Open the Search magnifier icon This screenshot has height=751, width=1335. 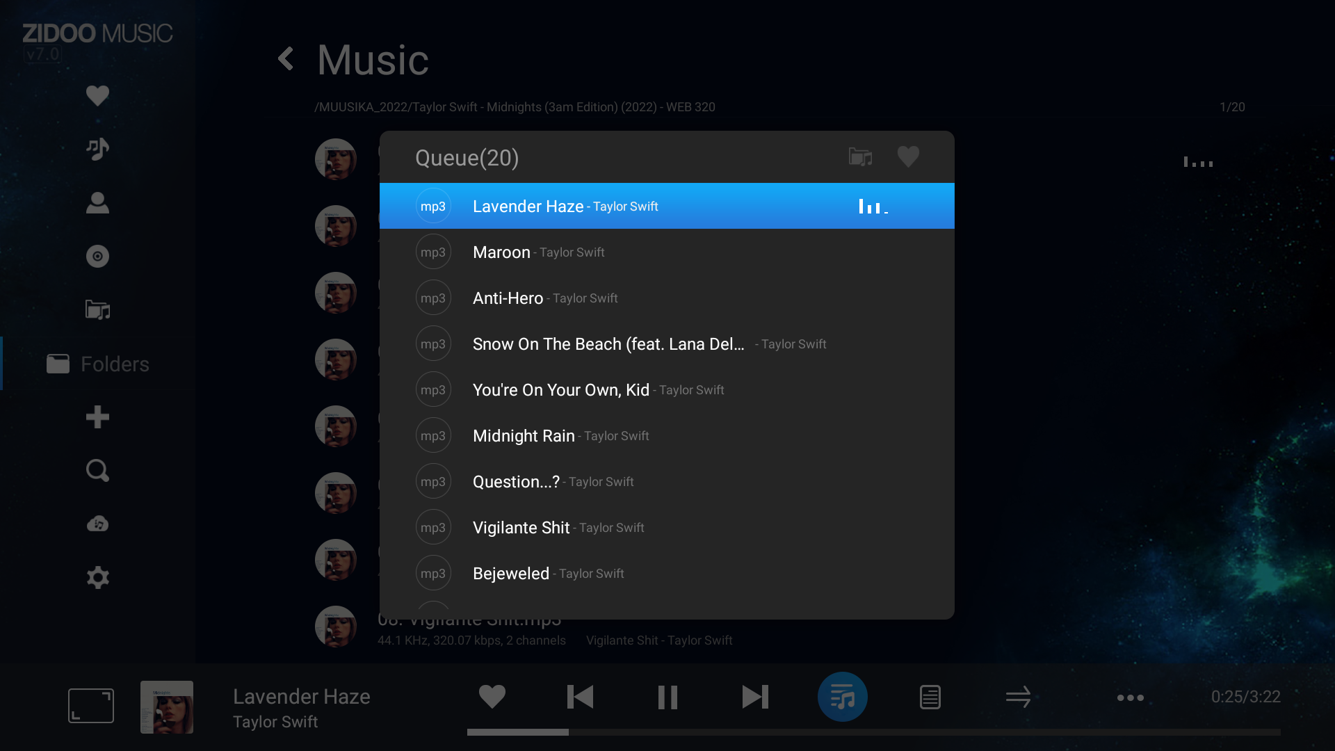[97, 471]
